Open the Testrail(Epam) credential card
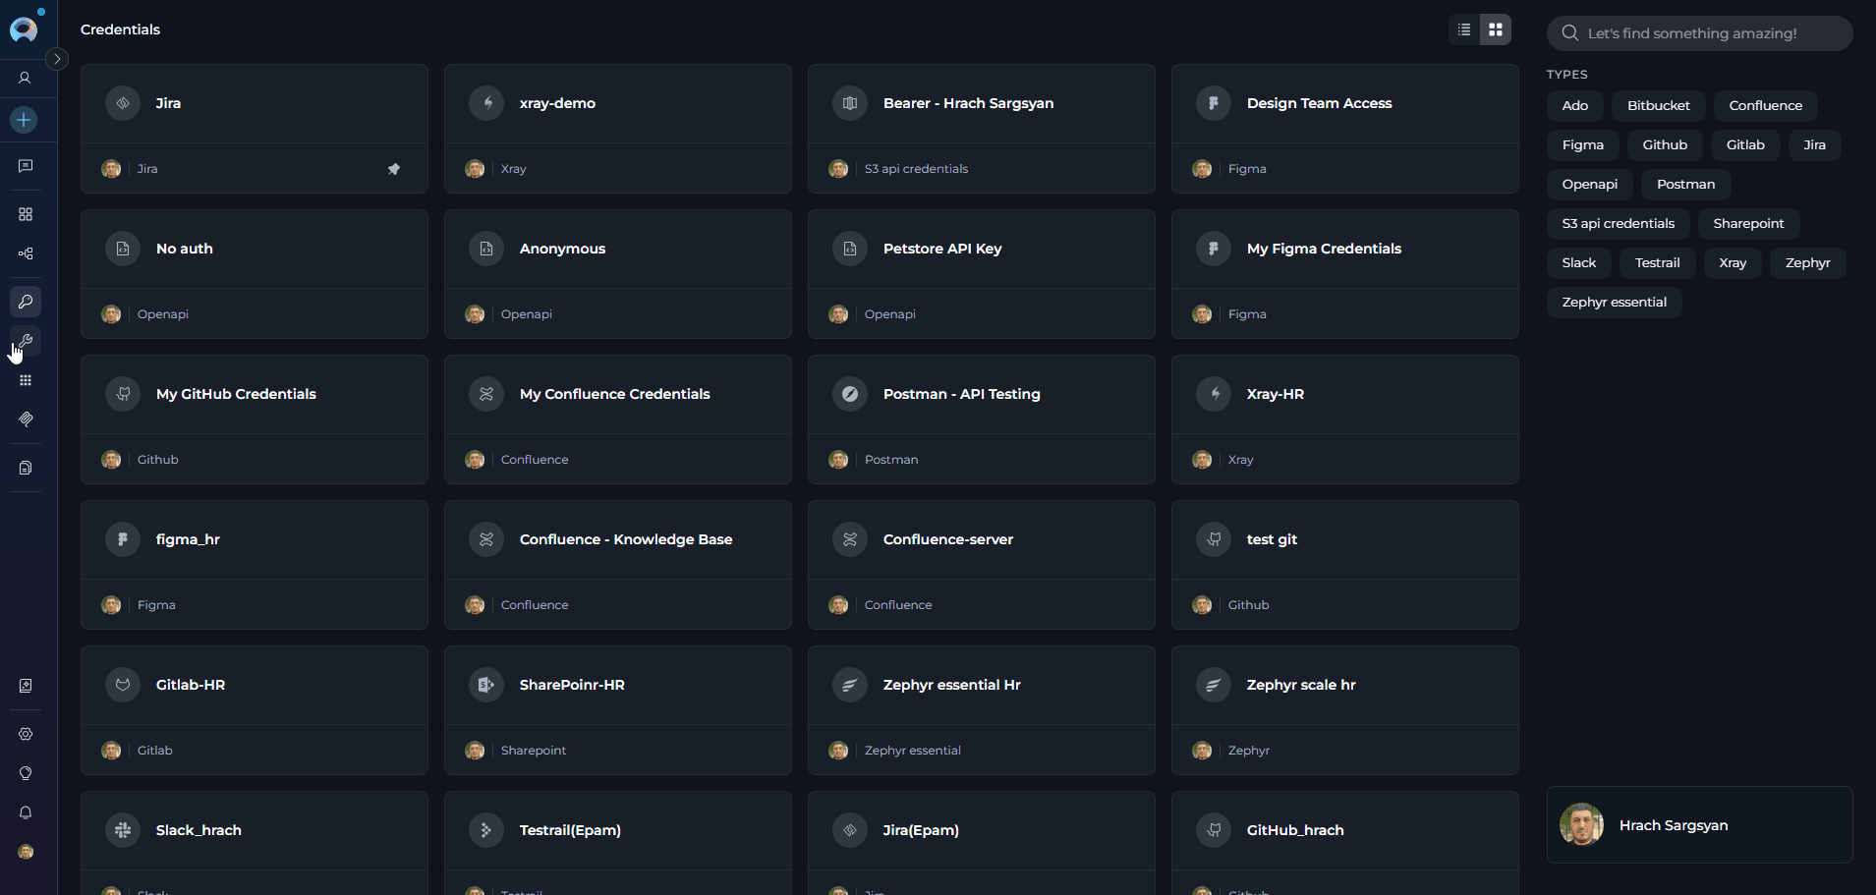 click(x=618, y=843)
